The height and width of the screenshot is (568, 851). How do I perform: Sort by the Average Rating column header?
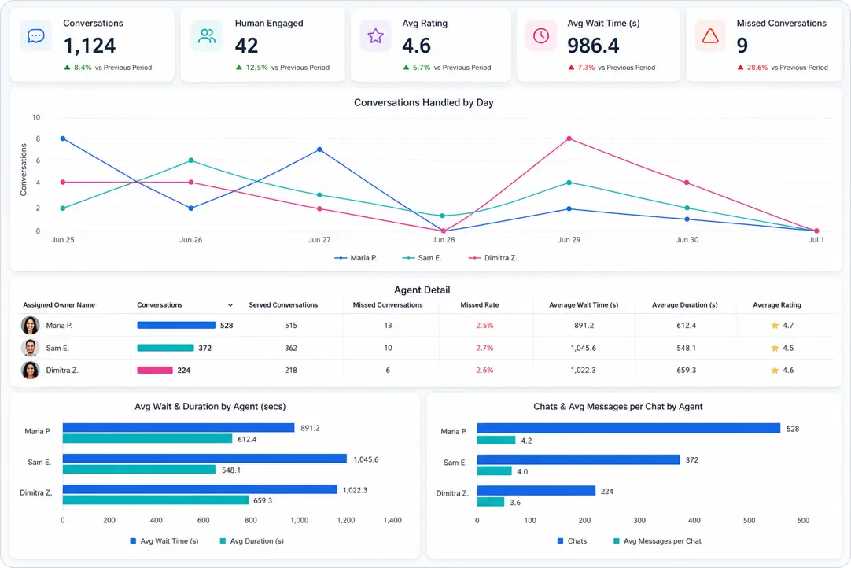(x=776, y=305)
